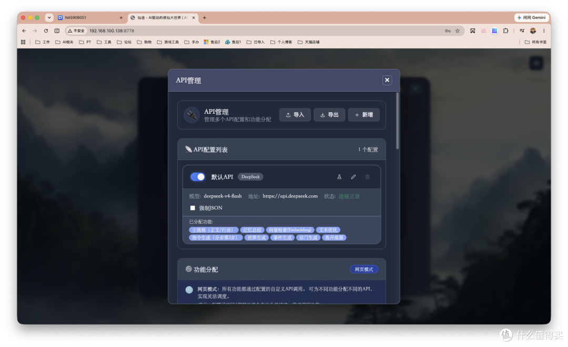Click the 问问 Gemini button

pos(532,17)
